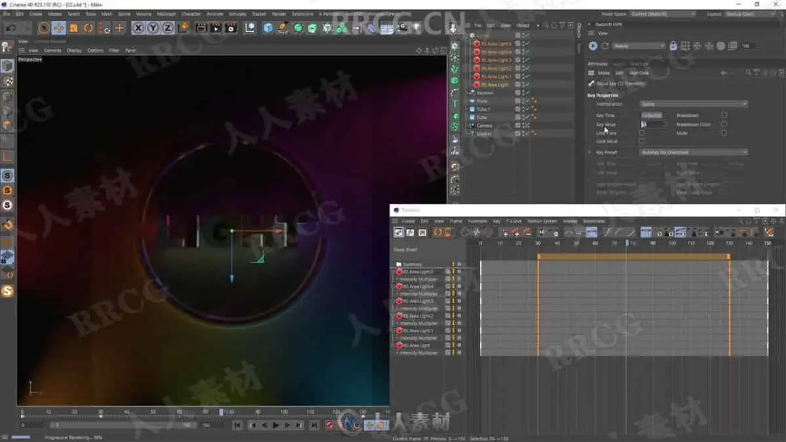Enable the Breakdown checkbox
Screen dimensions: 786x442
tap(724, 115)
